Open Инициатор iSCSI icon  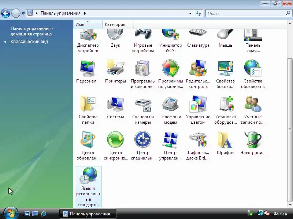170,35
